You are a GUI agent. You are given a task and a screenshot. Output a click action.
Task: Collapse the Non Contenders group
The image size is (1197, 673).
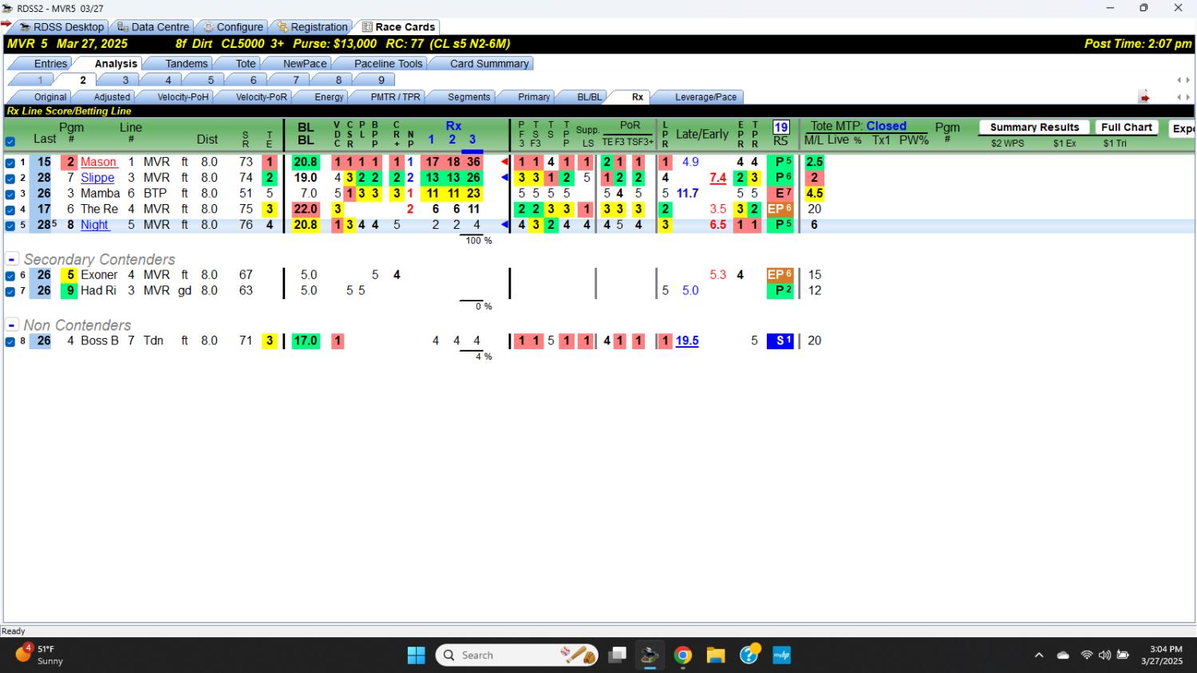click(12, 325)
